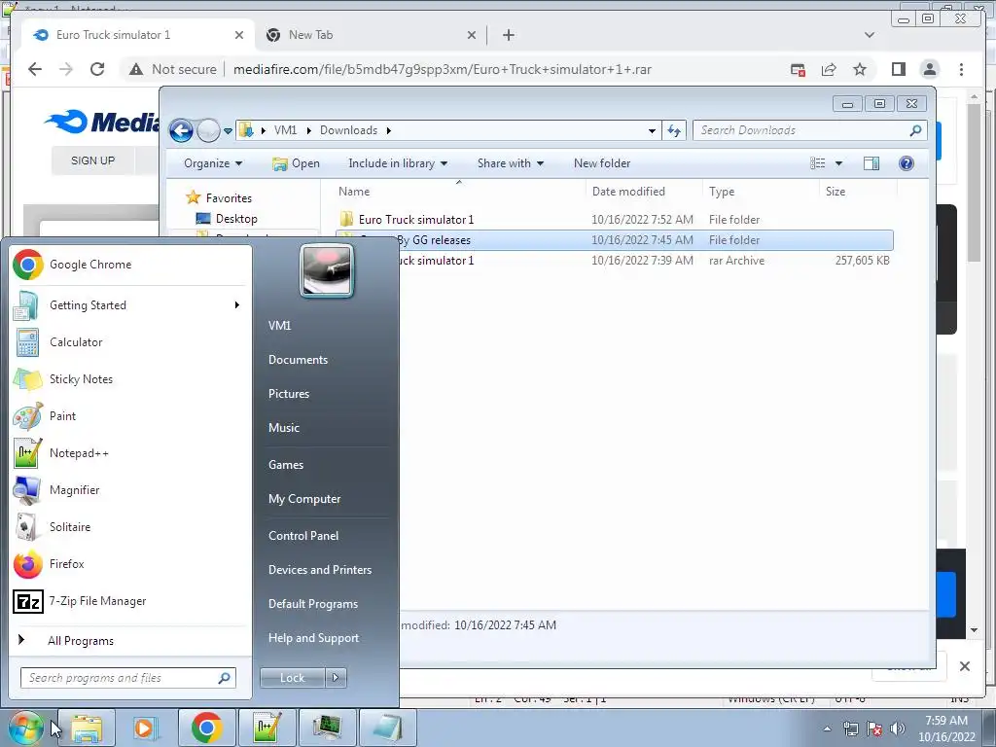The height and width of the screenshot is (747, 996).
Task: Open the Organize menu
Action: point(213,163)
